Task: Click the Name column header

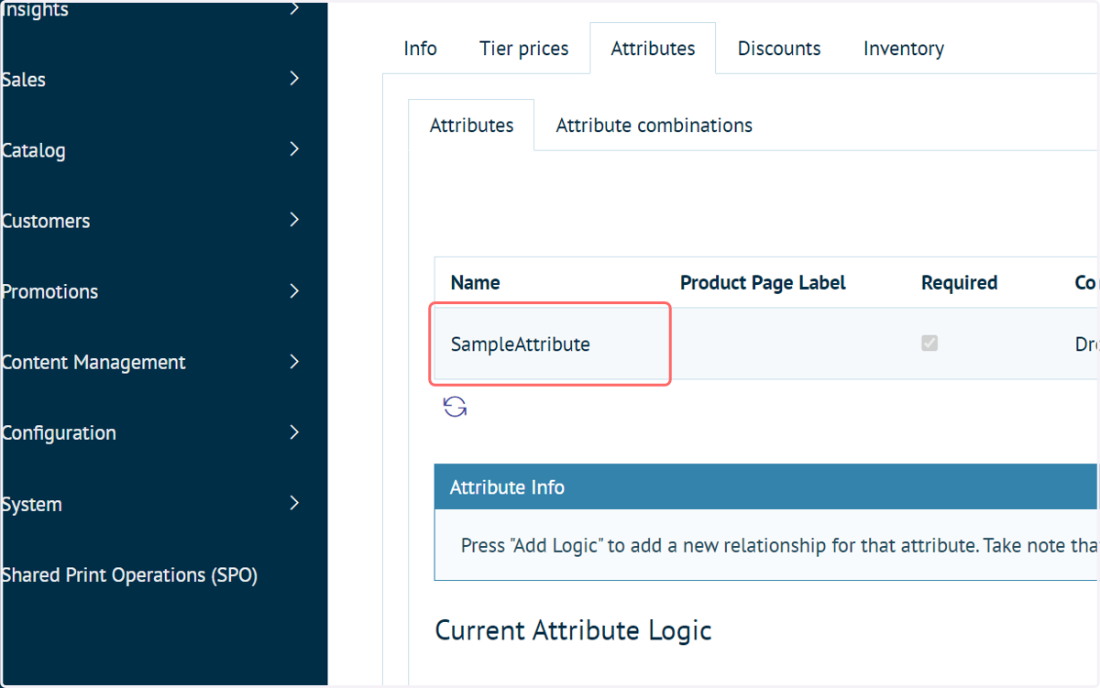Action: pos(475,283)
